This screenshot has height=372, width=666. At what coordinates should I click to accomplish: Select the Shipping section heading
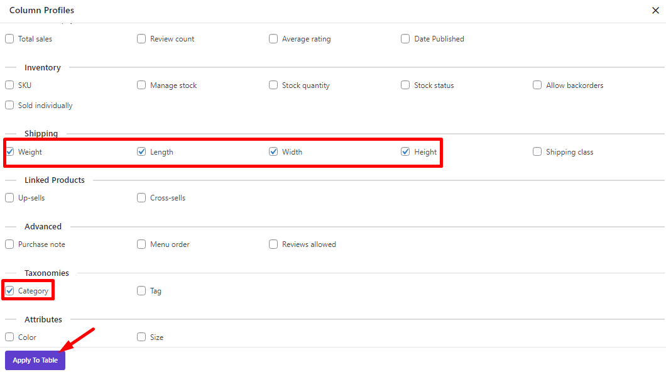41,133
